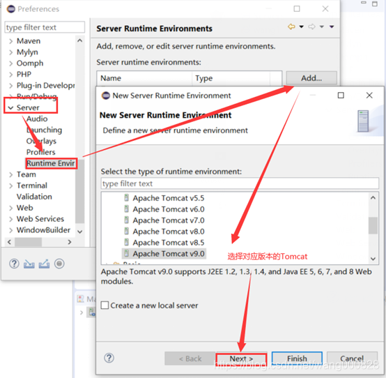Click the preferences tree scroll-right arrow
Screen dimensions: 386x378
pyautogui.click(x=70, y=242)
